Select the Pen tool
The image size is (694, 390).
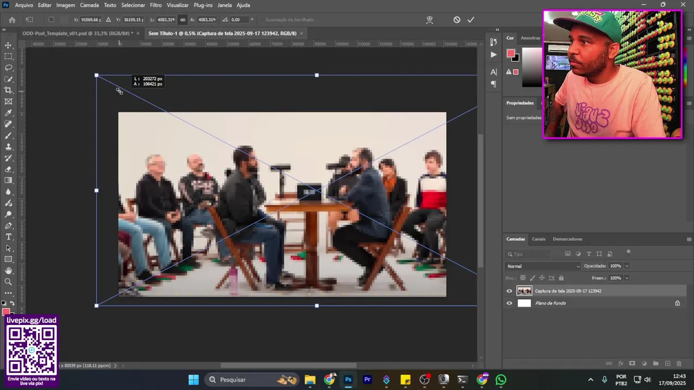8,226
